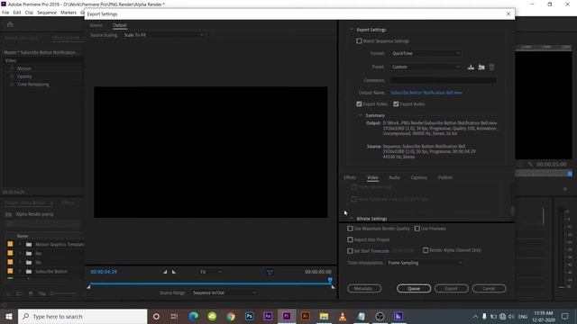The width and height of the screenshot is (577, 324).
Task: Click the Premiere Pro taskbar icon
Action: pyautogui.click(x=287, y=316)
